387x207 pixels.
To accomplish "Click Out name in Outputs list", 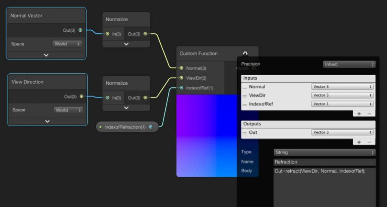I will [253, 133].
